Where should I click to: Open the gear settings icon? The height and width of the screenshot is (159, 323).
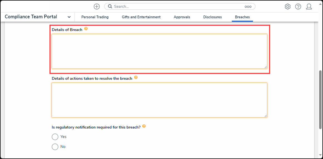[x=287, y=7]
